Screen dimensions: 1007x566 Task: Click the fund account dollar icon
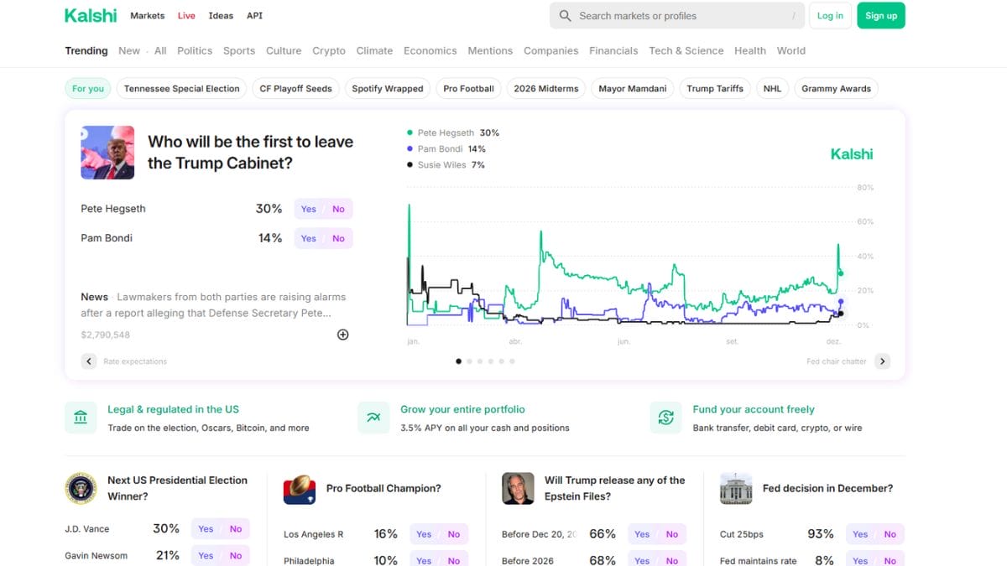pos(665,418)
